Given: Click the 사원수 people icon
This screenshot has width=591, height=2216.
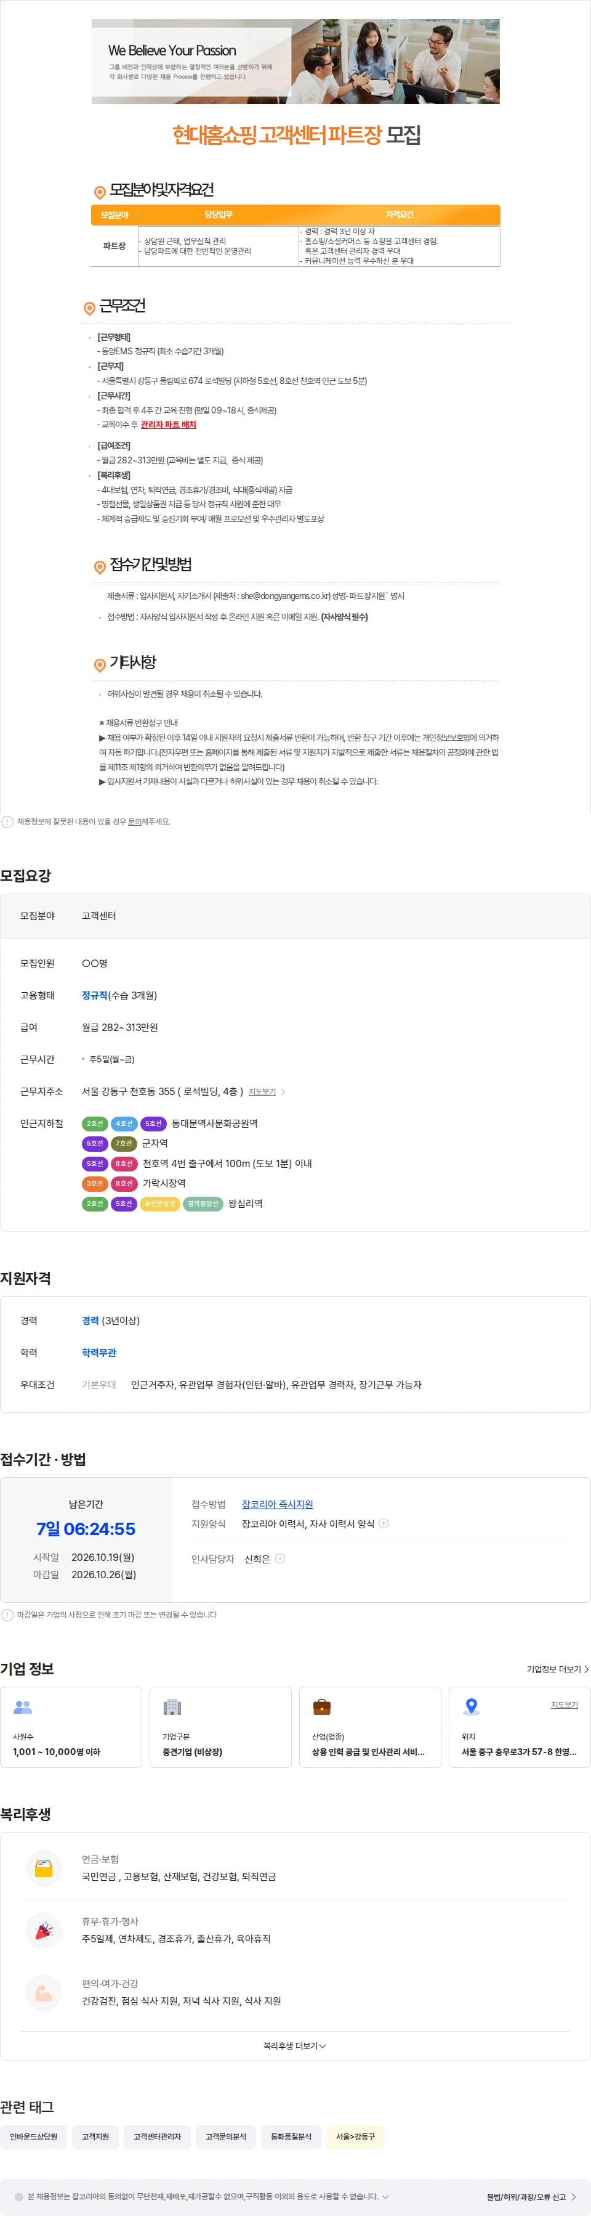Looking at the screenshot, I should [x=23, y=1707].
